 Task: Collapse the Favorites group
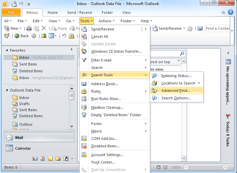(7, 50)
